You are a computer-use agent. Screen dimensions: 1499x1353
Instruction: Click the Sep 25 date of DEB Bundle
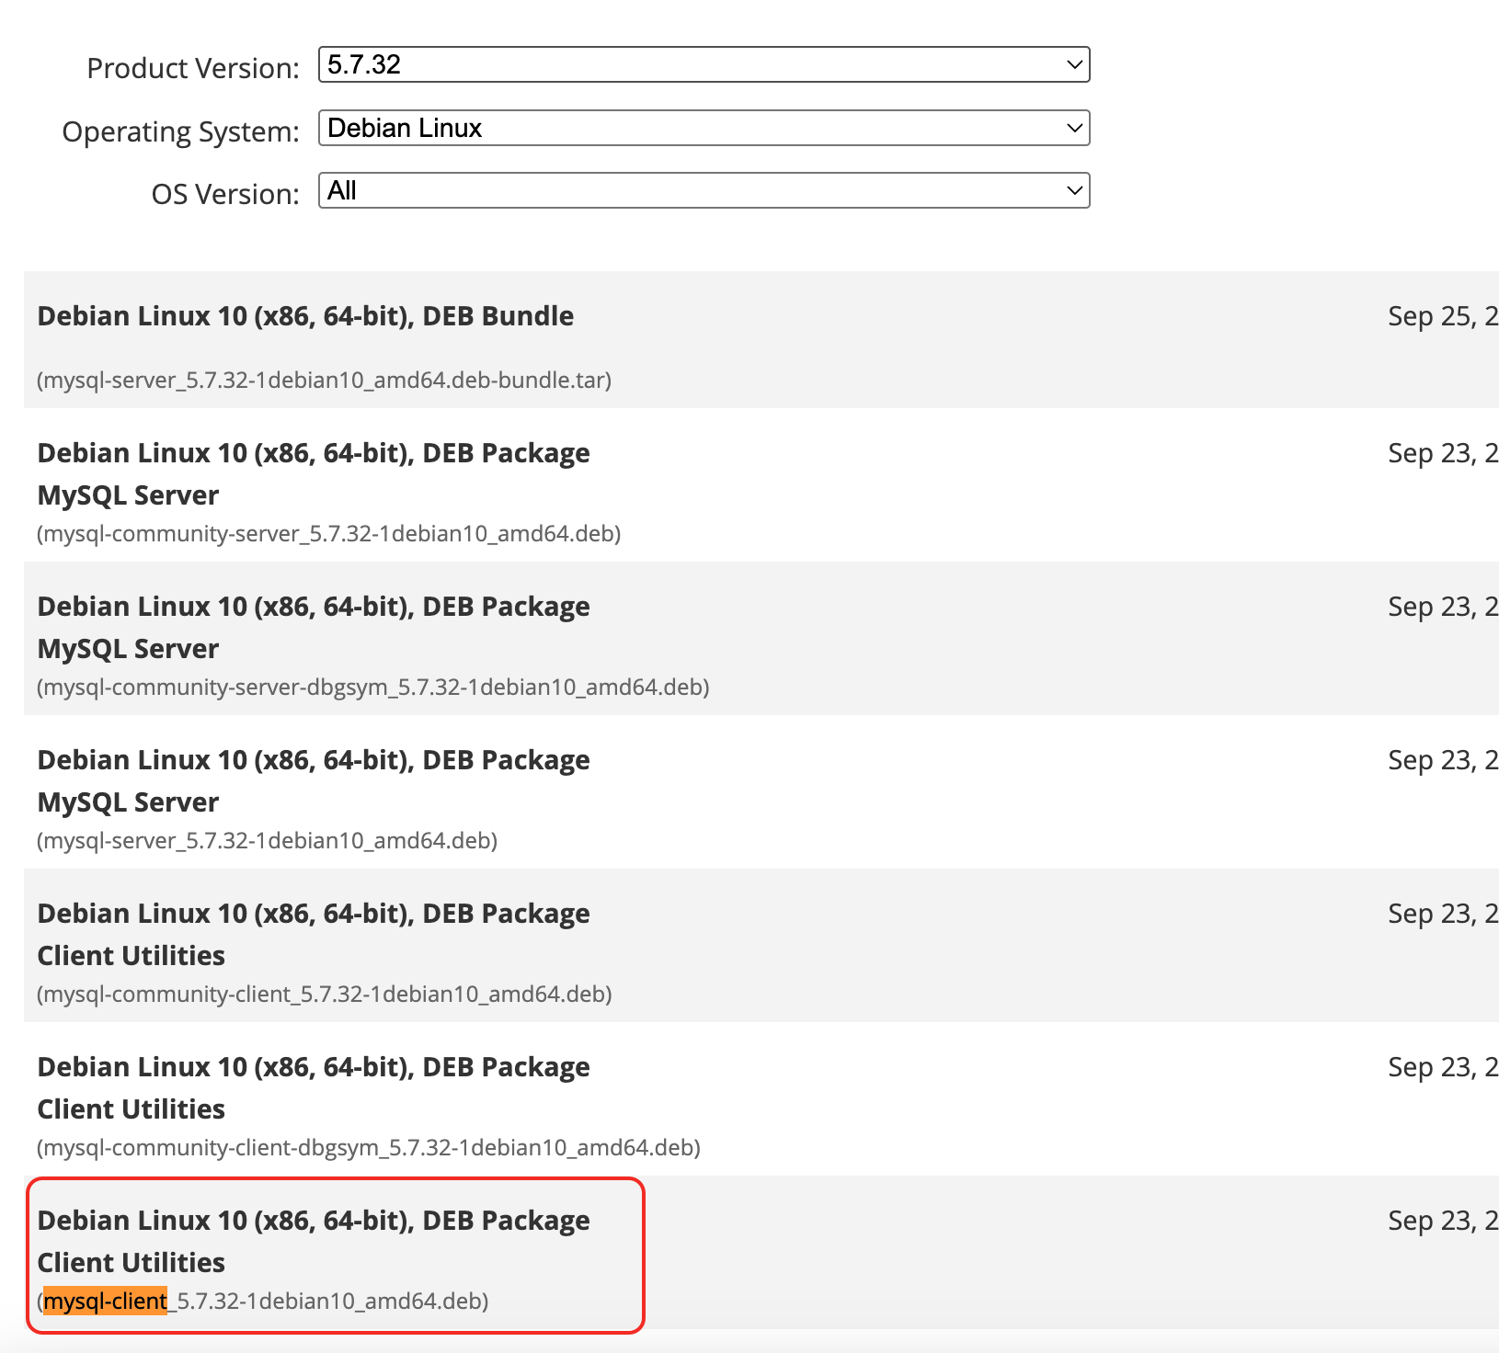click(1443, 316)
